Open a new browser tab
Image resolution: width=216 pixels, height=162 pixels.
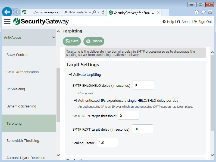[x=165, y=13]
